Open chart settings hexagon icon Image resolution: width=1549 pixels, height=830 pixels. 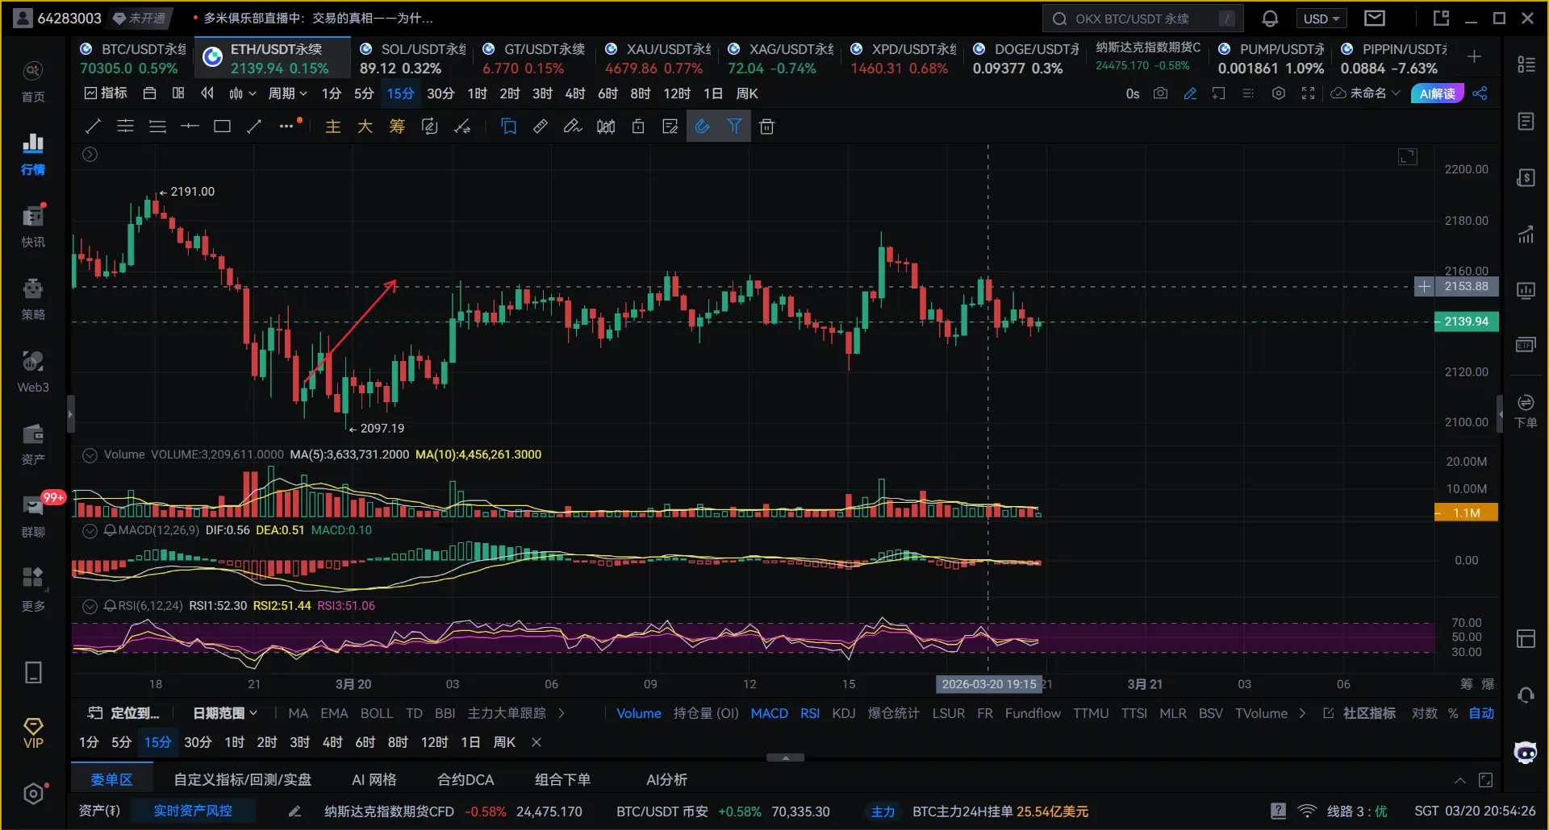tap(1278, 93)
